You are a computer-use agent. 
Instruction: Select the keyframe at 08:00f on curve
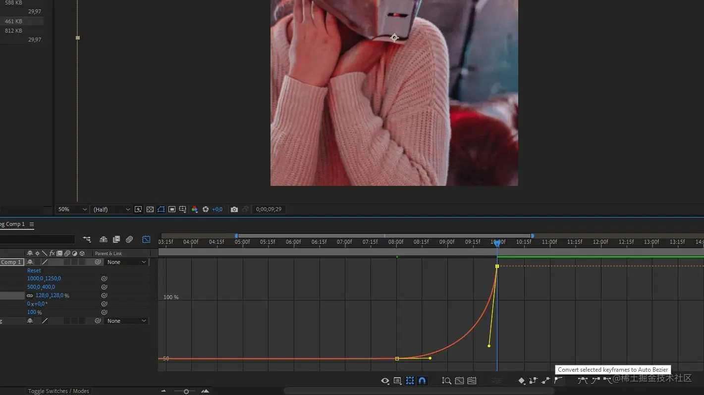397,358
